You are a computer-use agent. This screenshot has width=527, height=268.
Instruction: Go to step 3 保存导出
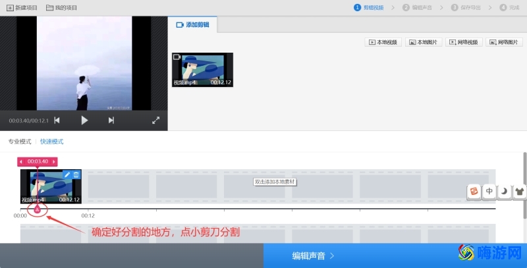pyautogui.click(x=466, y=7)
